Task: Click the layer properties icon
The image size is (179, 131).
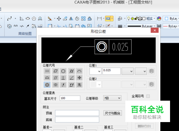Action: tap(120, 19)
